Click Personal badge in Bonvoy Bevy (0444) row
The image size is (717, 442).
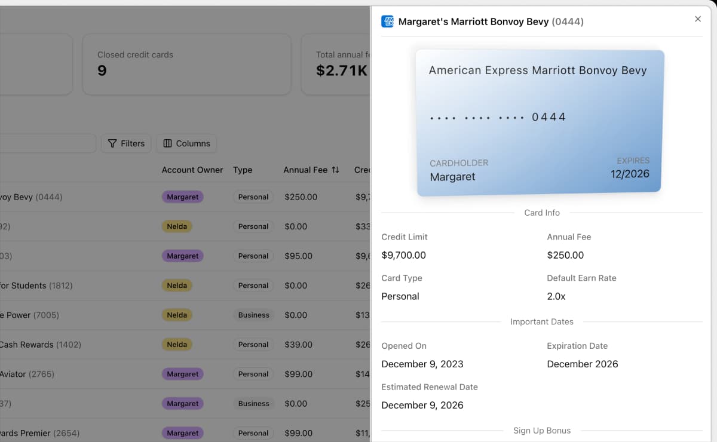click(253, 197)
